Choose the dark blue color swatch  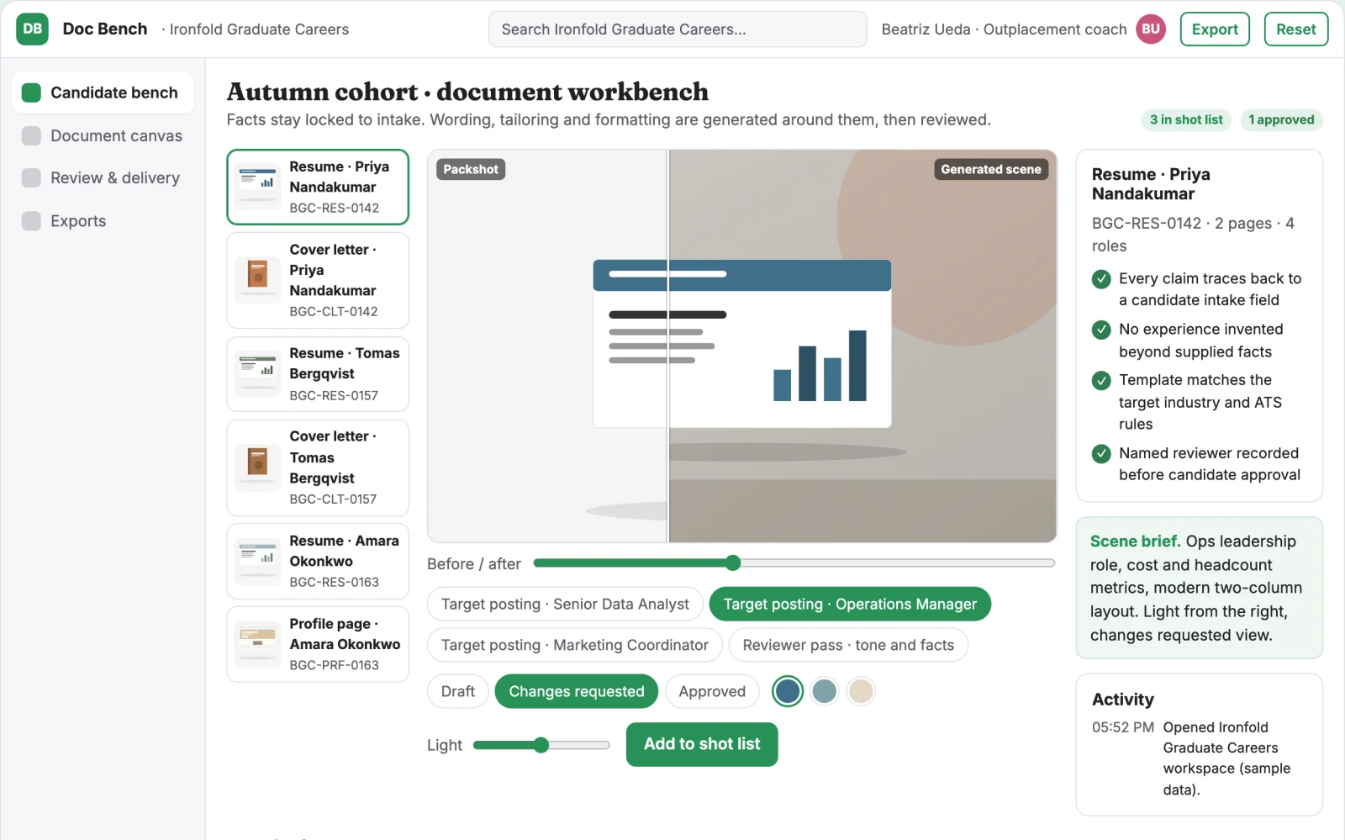point(788,691)
